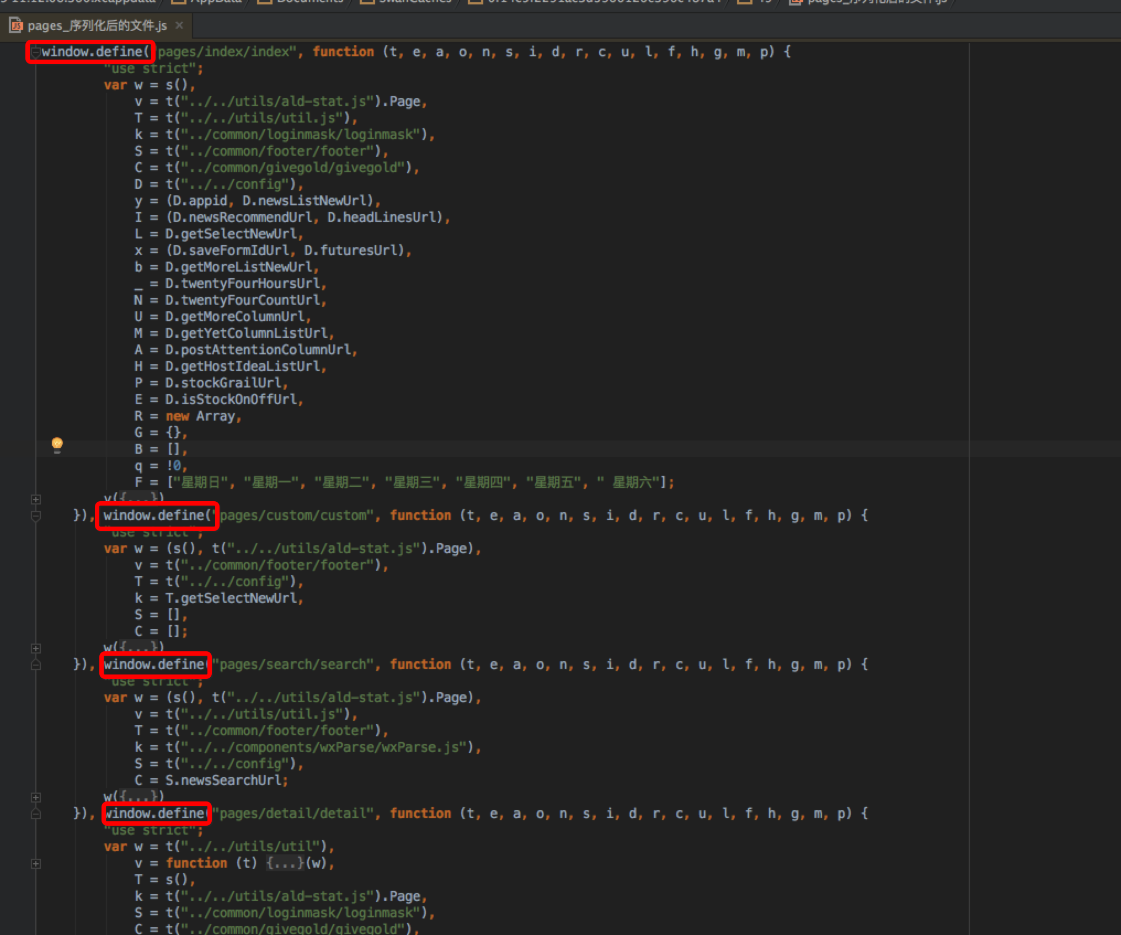The image size is (1121, 935).
Task: Expand the folded w({...}) gutter marker above pages/detail/detail
Action: 36,798
